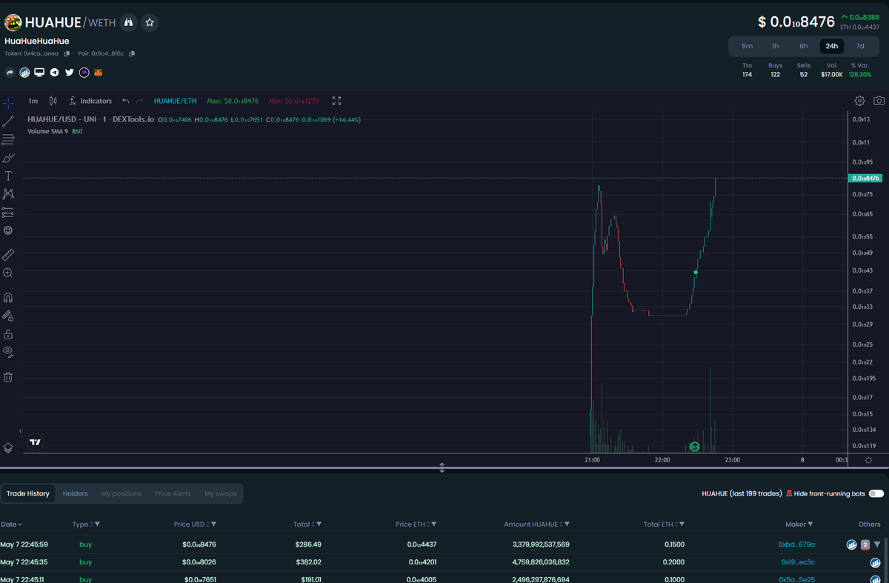Open the Maker column filter
This screenshot has width=889, height=583.
(810, 524)
